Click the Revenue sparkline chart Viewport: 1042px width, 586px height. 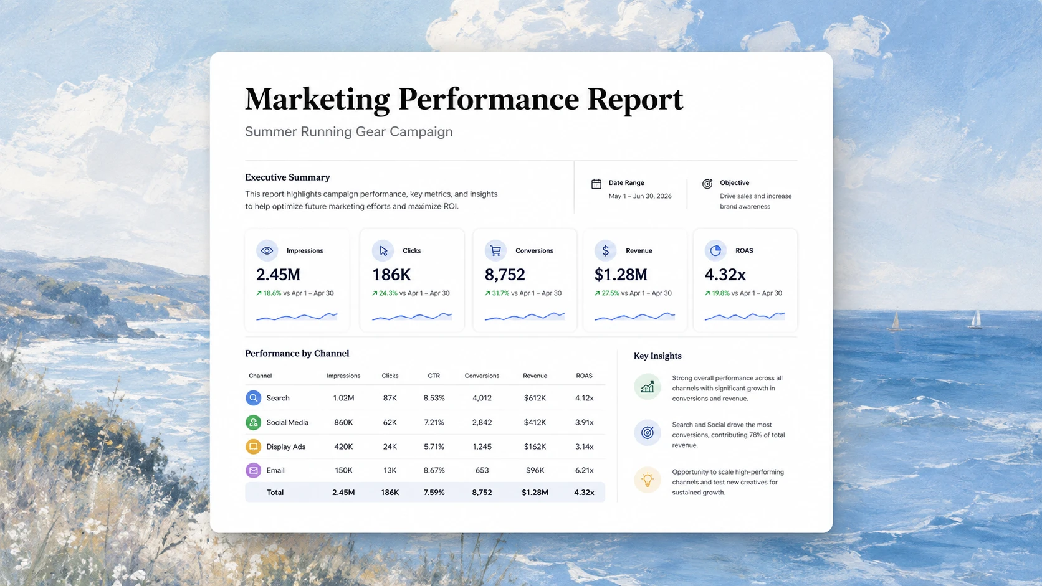634,316
